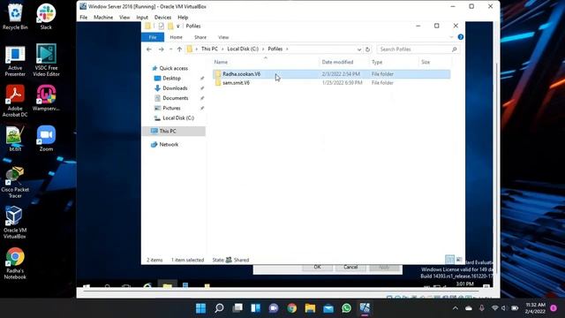
Task: Open File Explorer from the host taskbar
Action: (x=310, y=308)
